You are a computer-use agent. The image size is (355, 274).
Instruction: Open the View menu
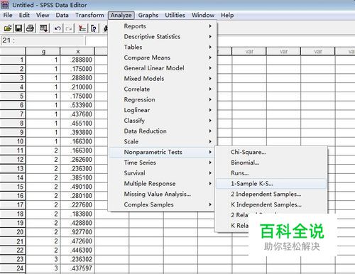pyautogui.click(x=43, y=15)
